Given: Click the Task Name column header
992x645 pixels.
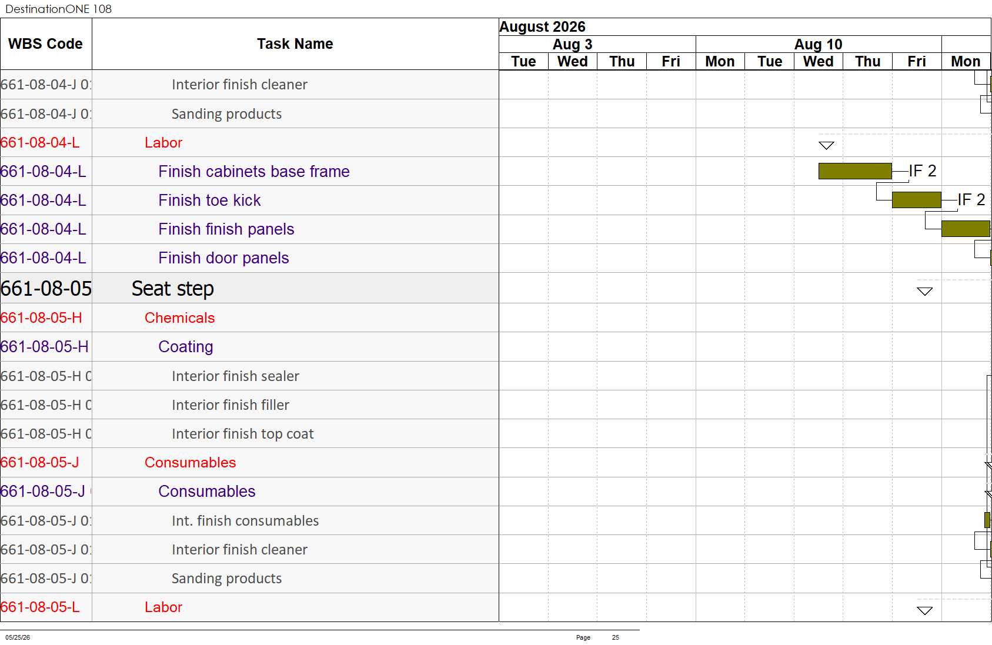Looking at the screenshot, I should point(295,44).
